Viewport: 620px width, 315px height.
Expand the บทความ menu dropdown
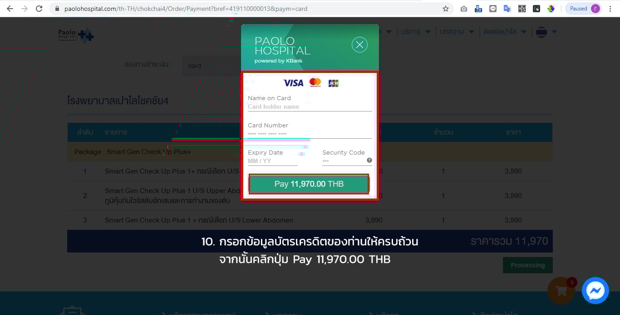tap(457, 32)
